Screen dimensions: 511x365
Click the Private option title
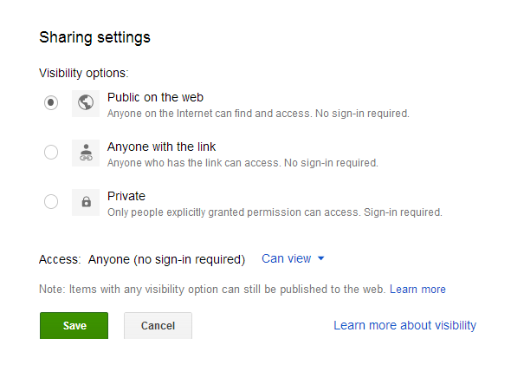[126, 196]
